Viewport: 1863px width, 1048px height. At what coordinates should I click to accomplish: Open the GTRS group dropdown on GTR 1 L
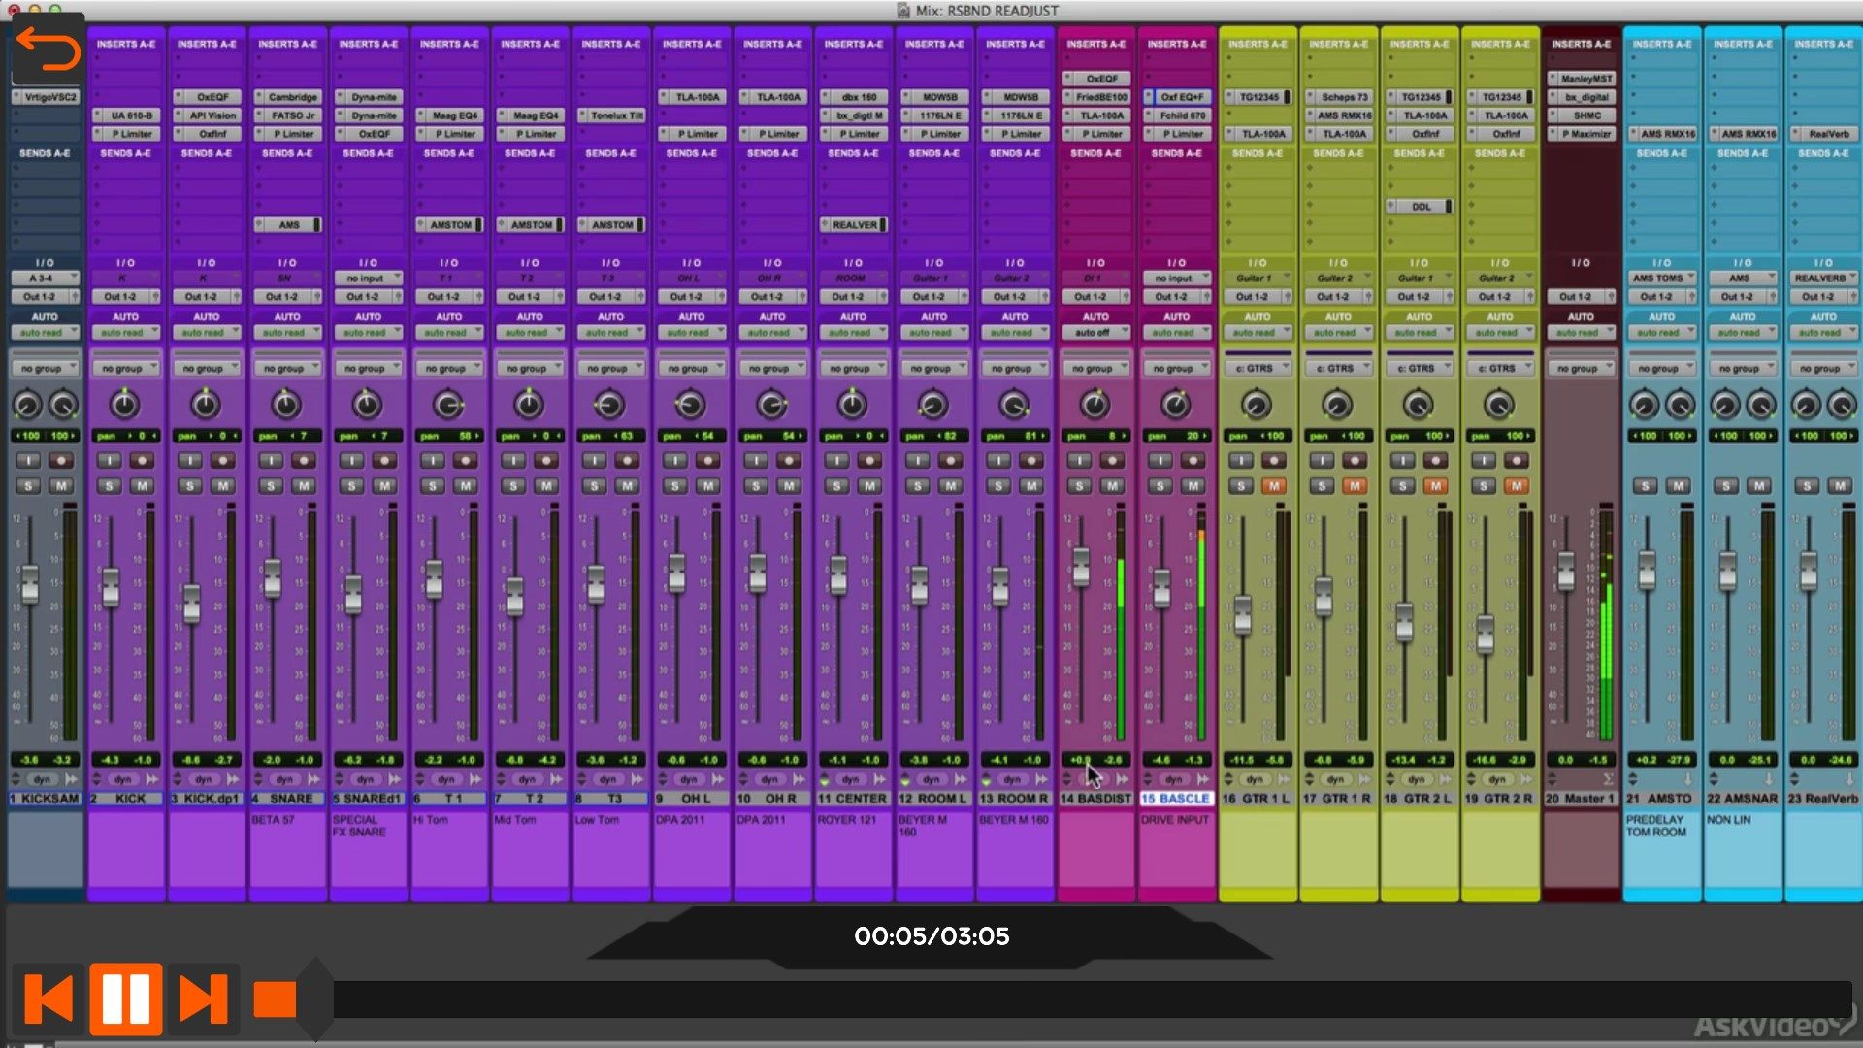[x=1258, y=369]
